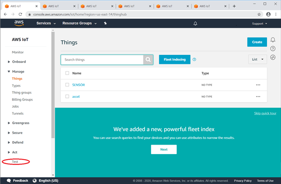This screenshot has width=281, height=184.
Task: Open the browser profile avatar icon
Action: pos(268,15)
